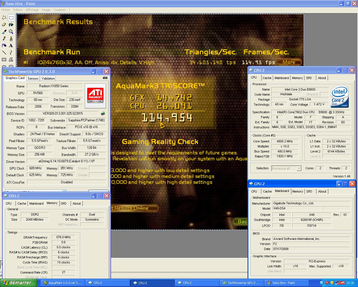Viewport: 358px width, 287px height.
Task: Select the Polygon shape tool
Action: [11, 59]
